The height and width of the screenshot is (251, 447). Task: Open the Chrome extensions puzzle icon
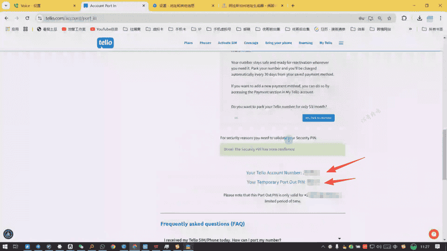click(x=404, y=18)
